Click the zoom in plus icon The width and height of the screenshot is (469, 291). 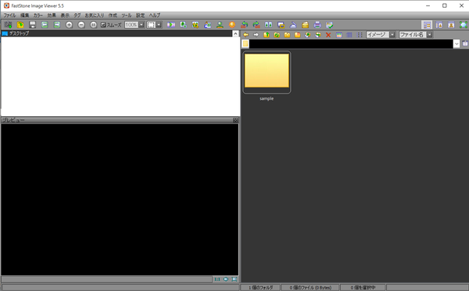point(69,25)
